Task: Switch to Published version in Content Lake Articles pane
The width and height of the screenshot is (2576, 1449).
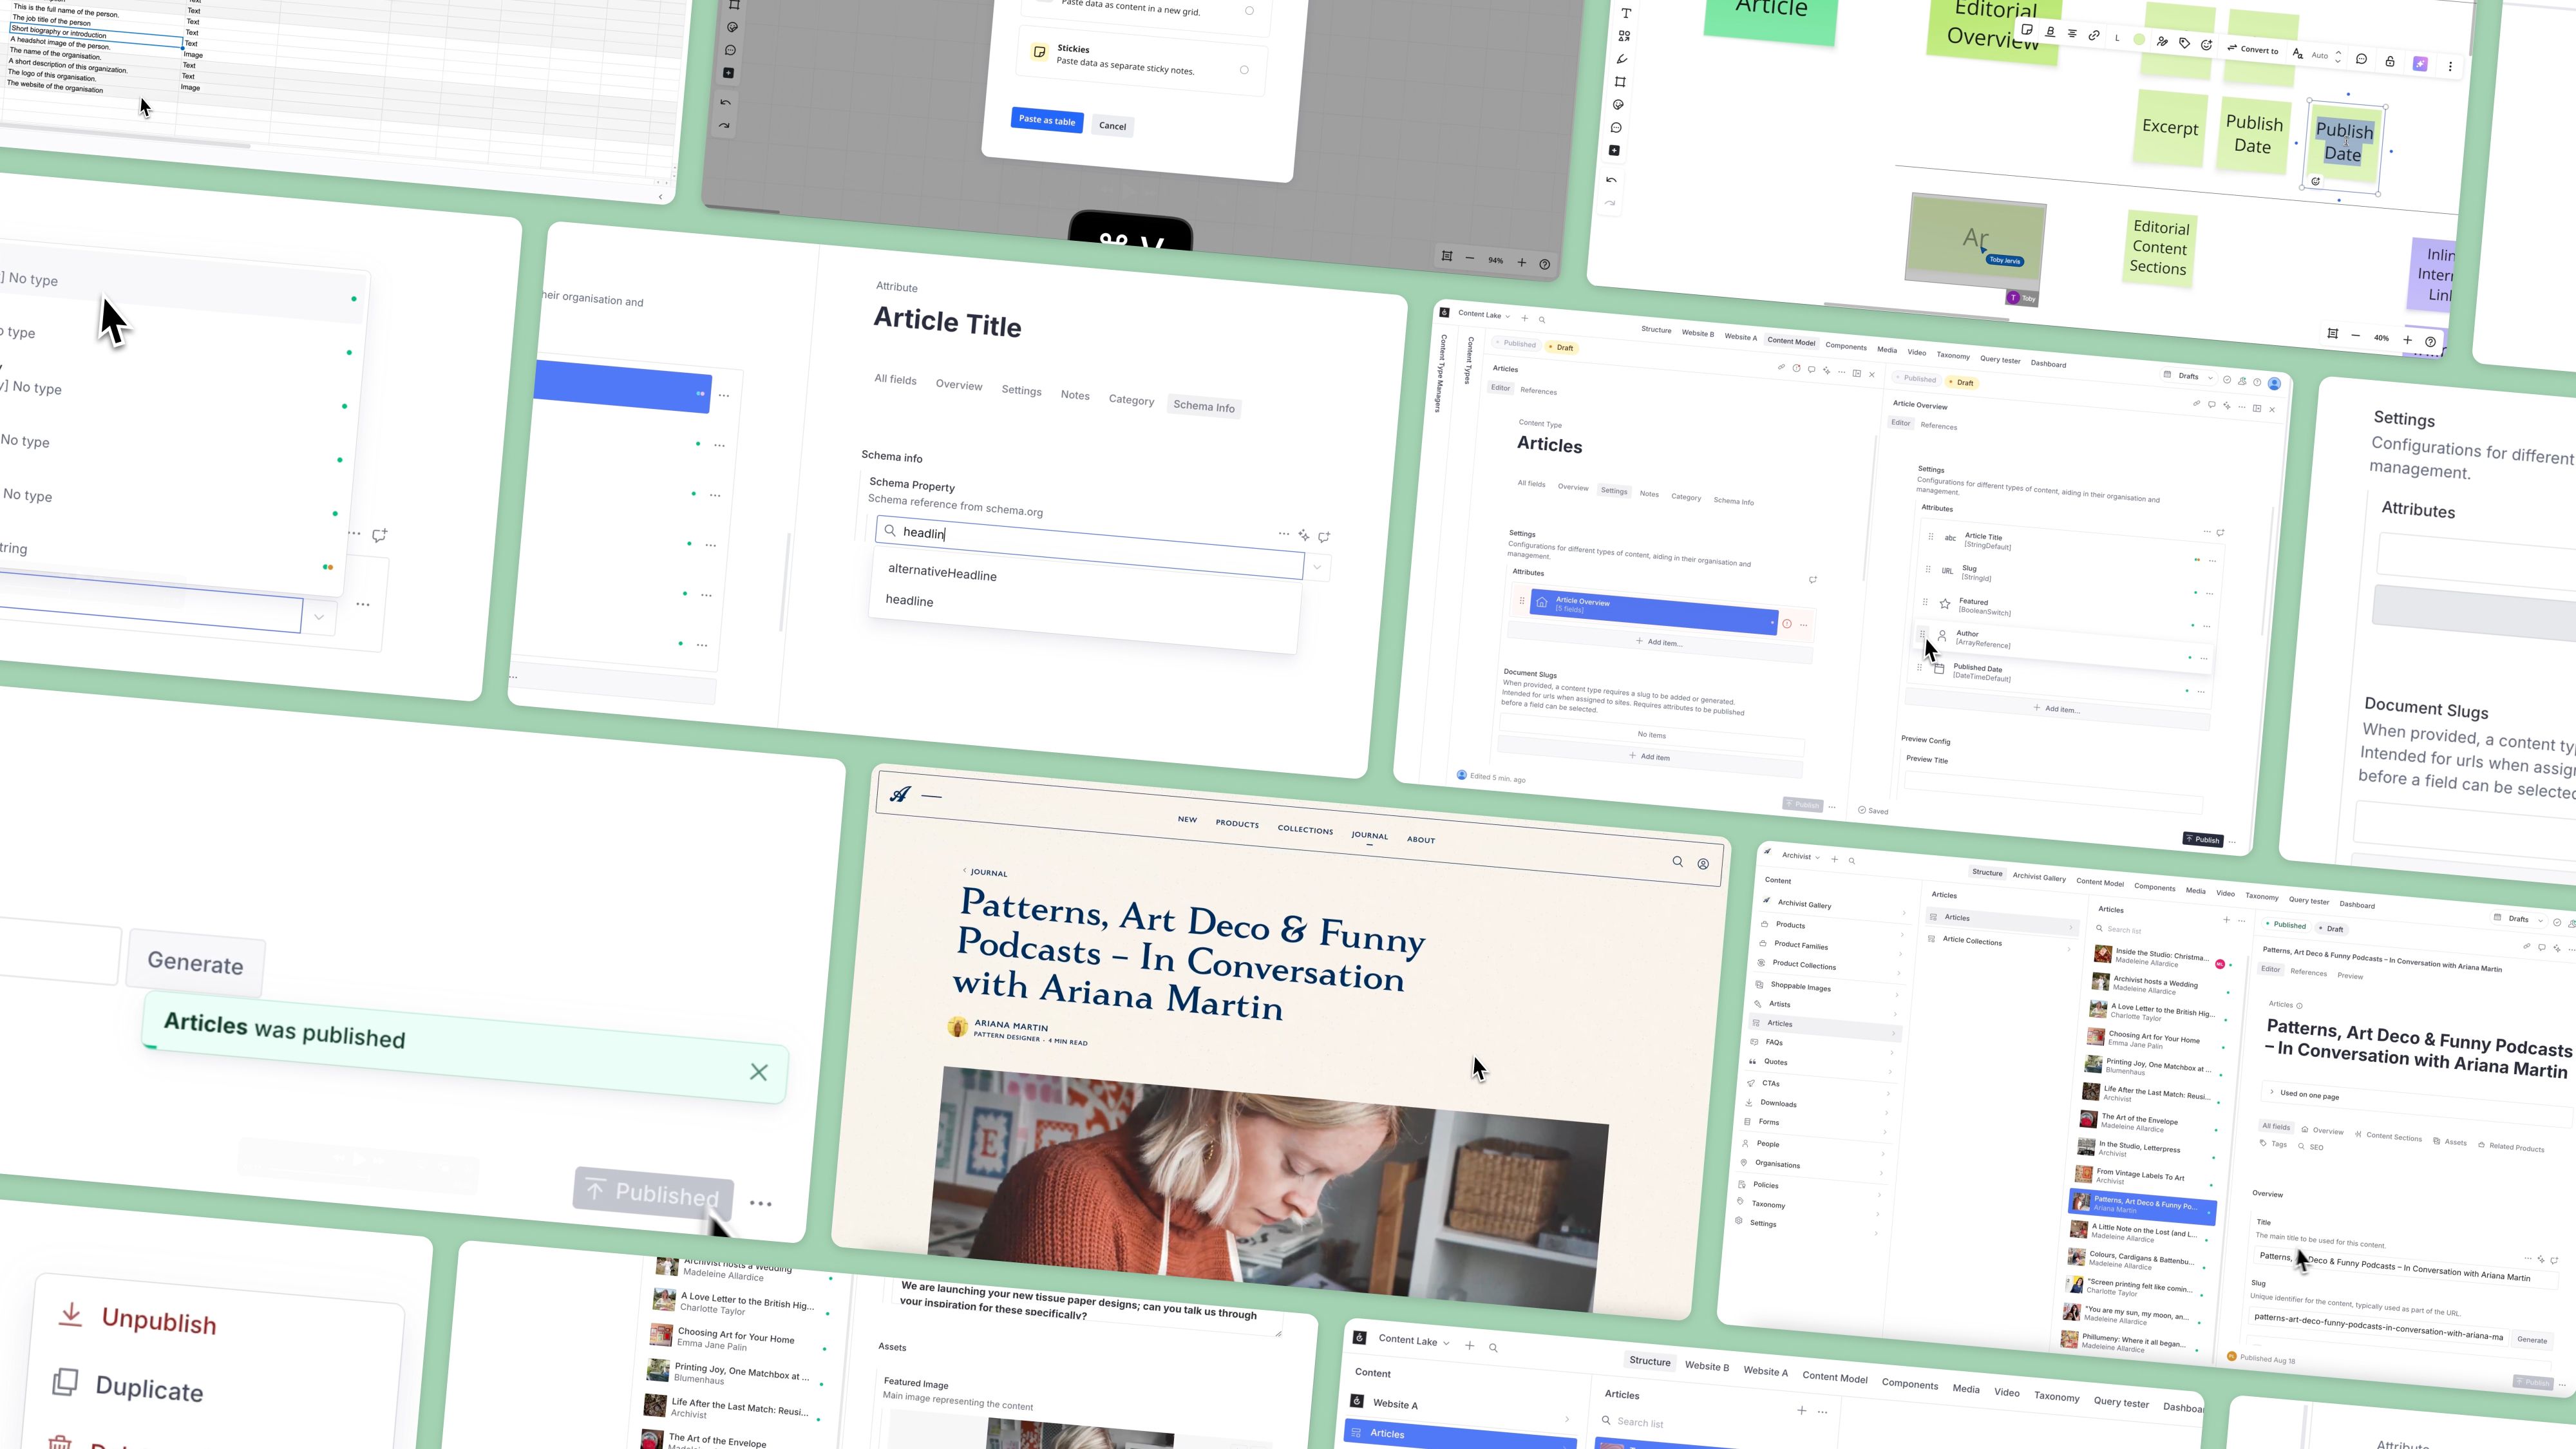Action: pos(1517,344)
